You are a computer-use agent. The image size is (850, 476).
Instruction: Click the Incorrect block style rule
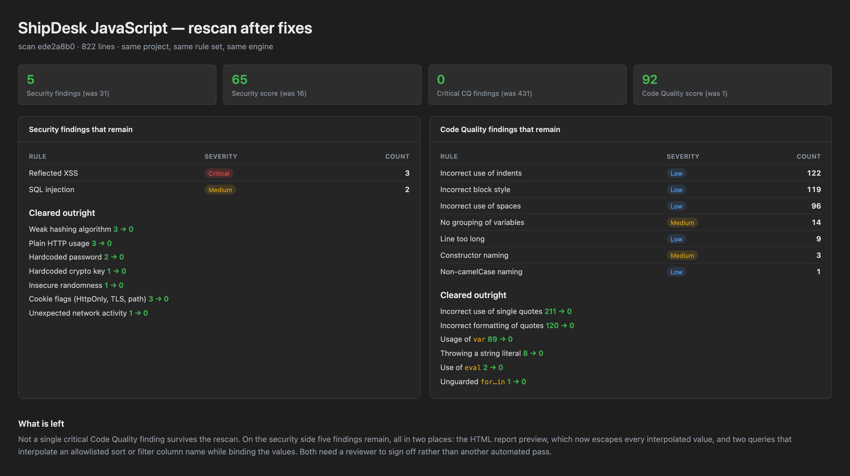coord(475,190)
